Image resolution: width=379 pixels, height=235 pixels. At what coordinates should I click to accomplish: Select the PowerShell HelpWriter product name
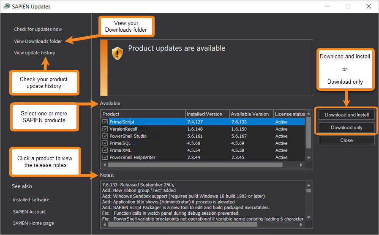pos(132,157)
